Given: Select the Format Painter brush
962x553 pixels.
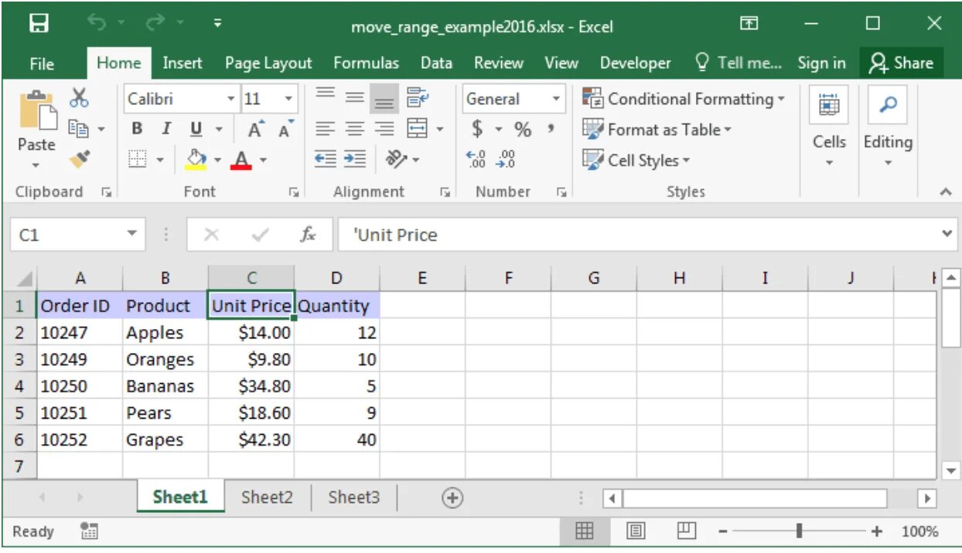Looking at the screenshot, I should [x=80, y=158].
